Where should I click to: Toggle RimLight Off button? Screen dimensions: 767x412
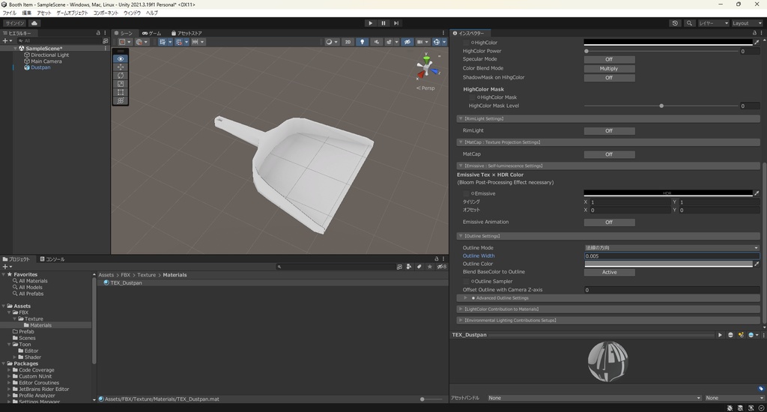609,130
